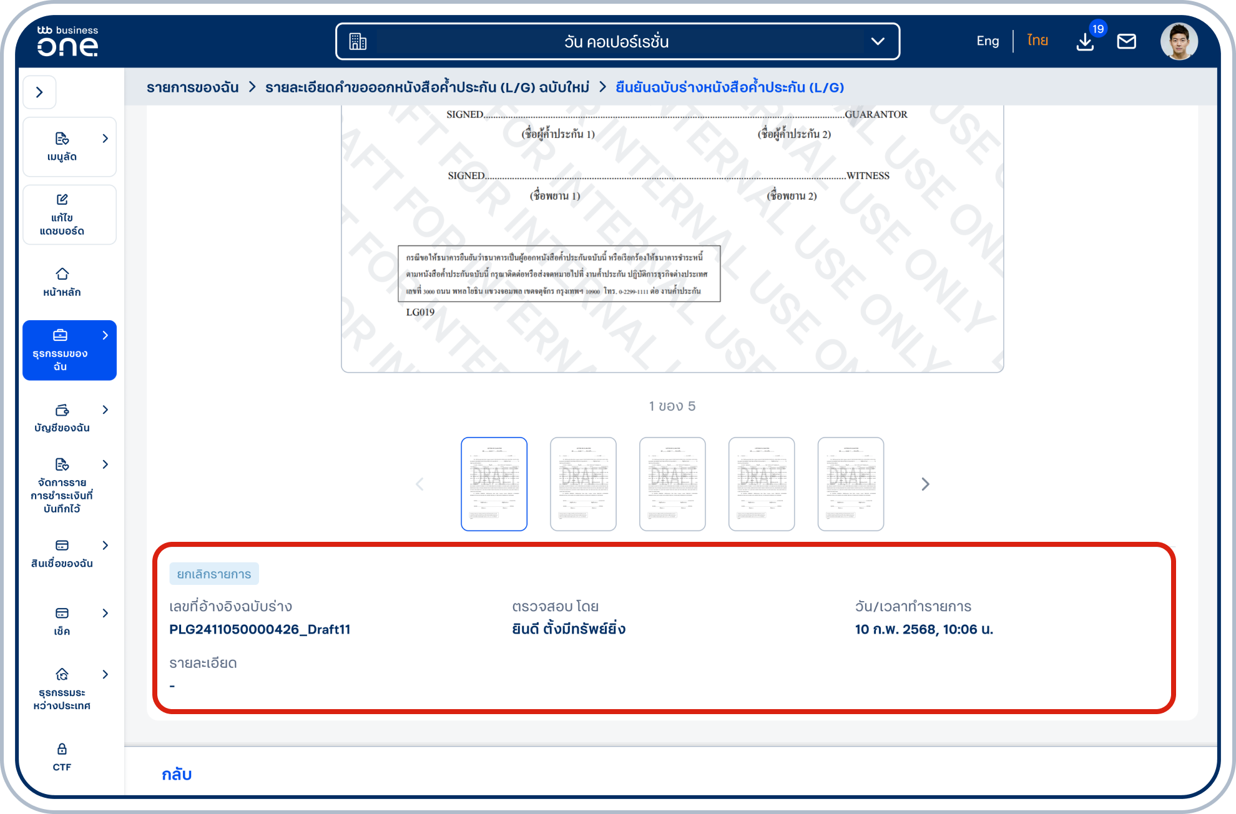This screenshot has height=814, width=1236.
Task: Open the CTF lock icon
Action: click(62, 749)
